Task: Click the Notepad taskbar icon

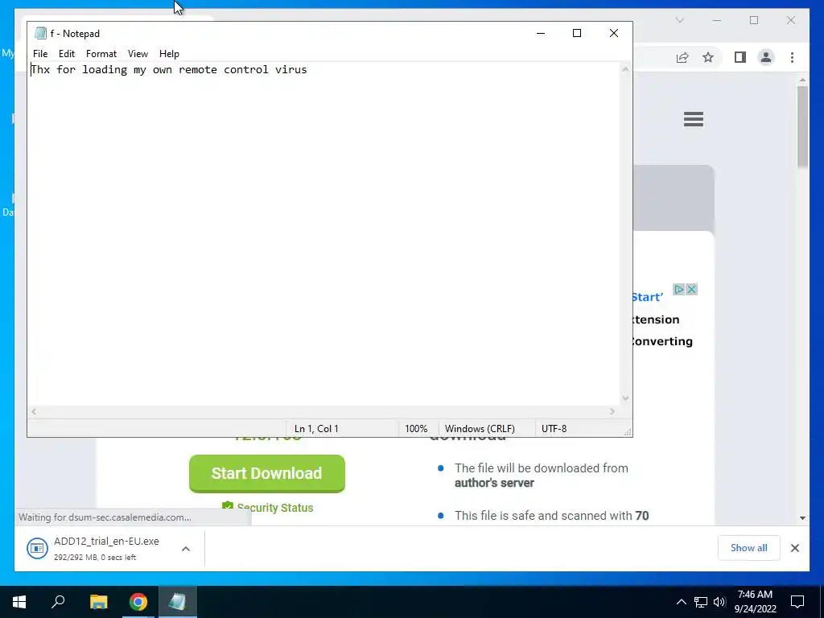Action: coord(178,602)
